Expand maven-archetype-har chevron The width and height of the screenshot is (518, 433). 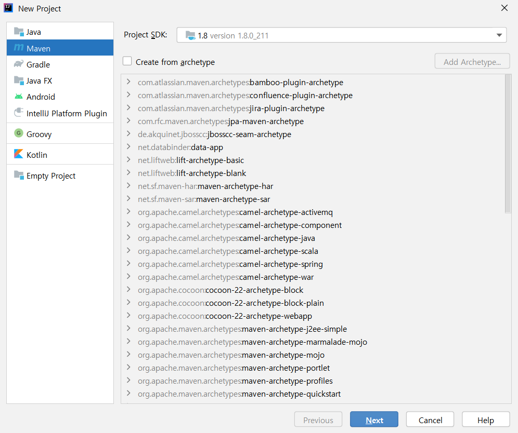click(128, 186)
